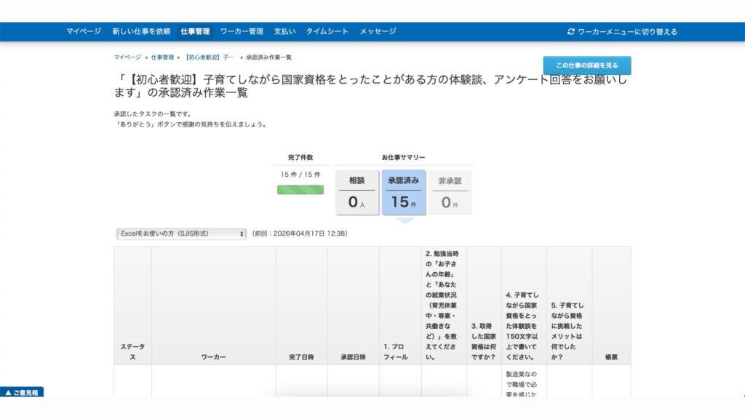Click the refresh icon beside ワーカーメニューに切り替える
The height and width of the screenshot is (419, 745).
pos(571,32)
